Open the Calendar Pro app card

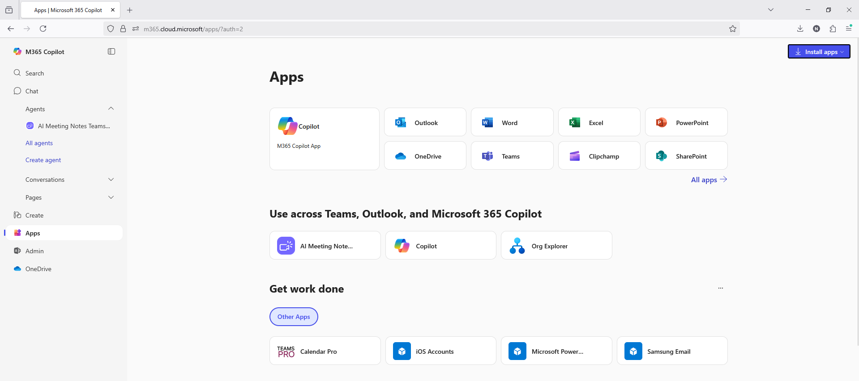tap(325, 351)
